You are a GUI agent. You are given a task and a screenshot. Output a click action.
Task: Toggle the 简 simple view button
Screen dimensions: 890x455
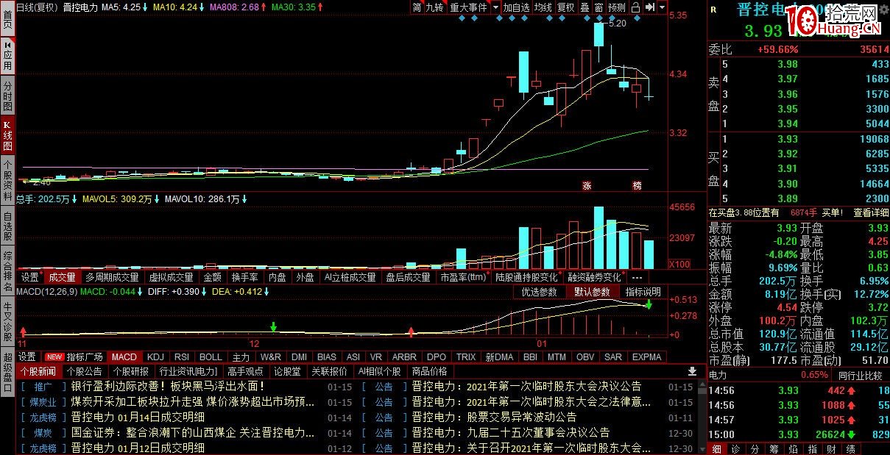[x=417, y=7]
